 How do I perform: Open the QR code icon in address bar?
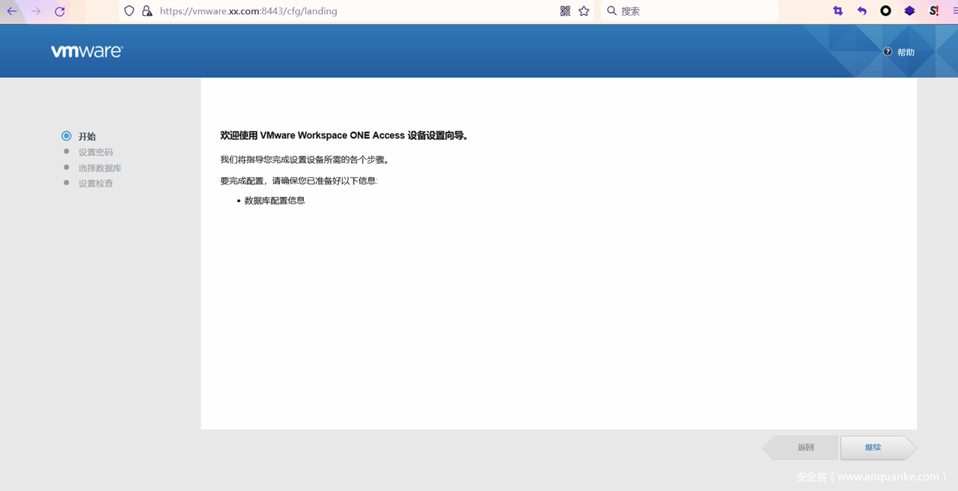coord(565,11)
